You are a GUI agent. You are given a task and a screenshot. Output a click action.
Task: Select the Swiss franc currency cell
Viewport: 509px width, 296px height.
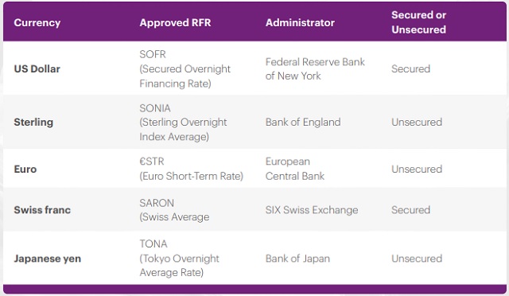[42, 210]
